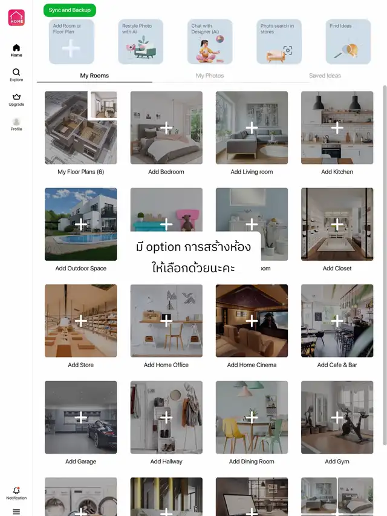Open My Floor Plans (6) thumbnail
The image size is (387, 516).
coord(80,128)
